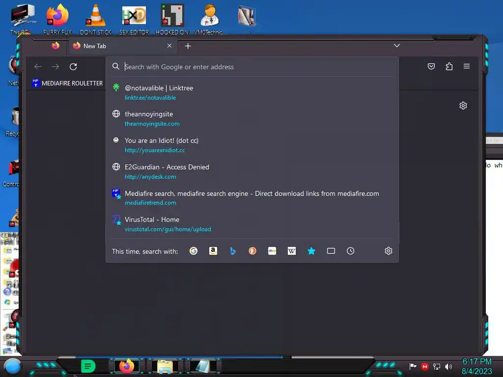This screenshot has width=503, height=377.
Task: Click the VM0Technic desktop icon
Action: tap(210, 19)
